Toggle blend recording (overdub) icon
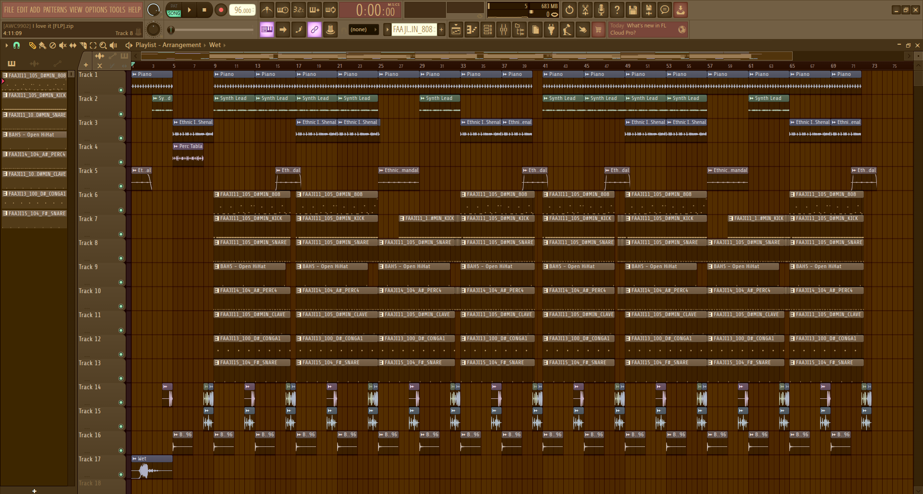The width and height of the screenshot is (923, 494). 315,10
